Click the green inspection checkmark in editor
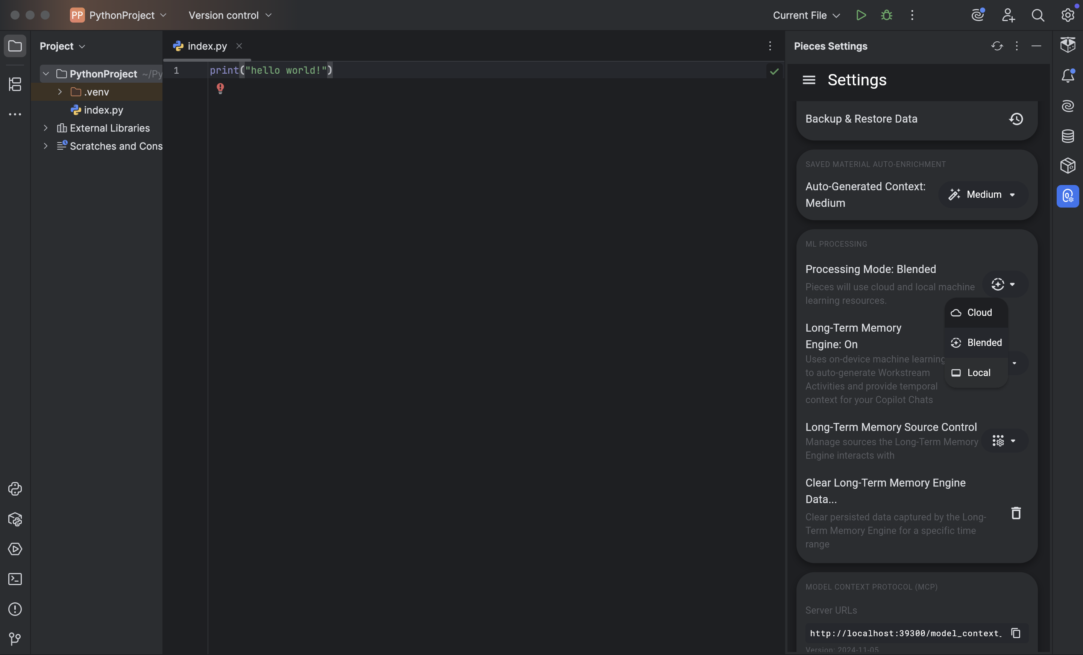The image size is (1083, 655). point(774,71)
